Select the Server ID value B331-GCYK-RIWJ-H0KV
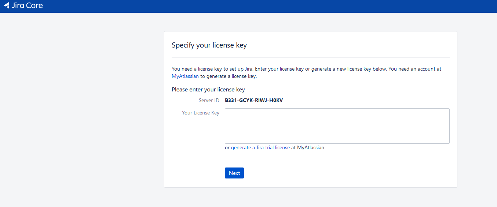 coord(254,100)
